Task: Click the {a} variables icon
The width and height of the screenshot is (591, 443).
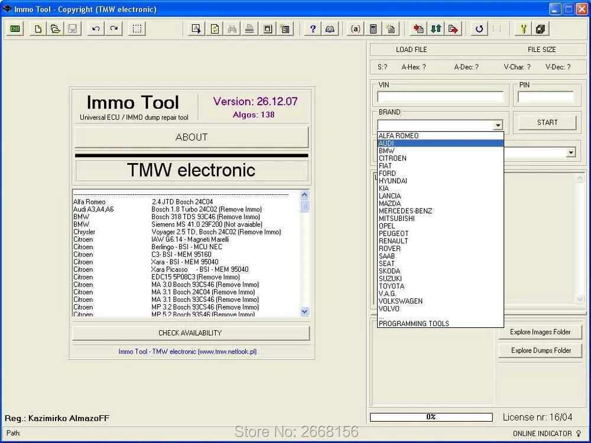Action: tap(355, 28)
